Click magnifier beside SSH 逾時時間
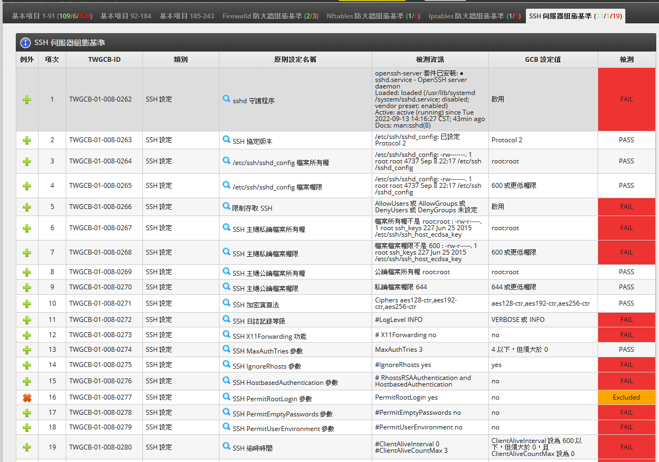 227,446
